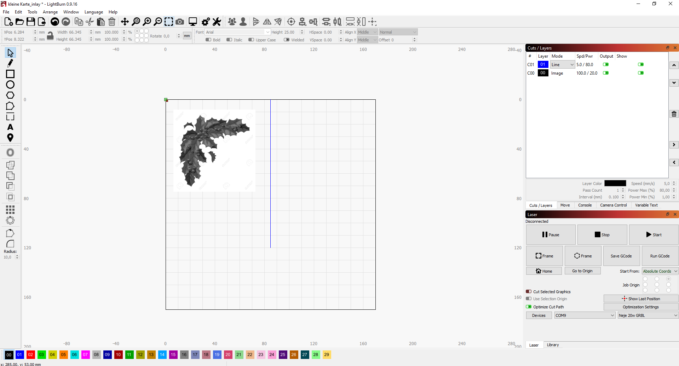This screenshot has height=366, width=679.
Task: Open the C01 layer Mode dropdown
Action: point(563,65)
